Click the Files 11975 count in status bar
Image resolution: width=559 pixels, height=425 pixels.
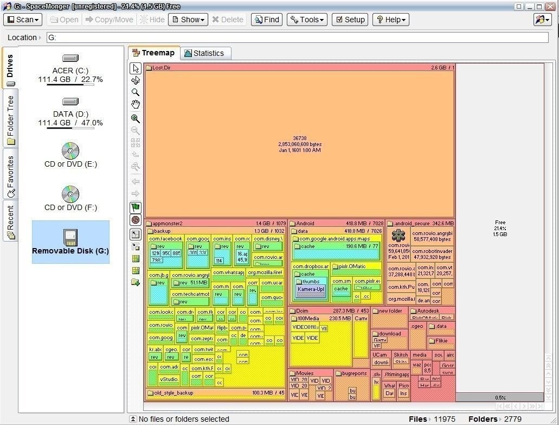432,419
